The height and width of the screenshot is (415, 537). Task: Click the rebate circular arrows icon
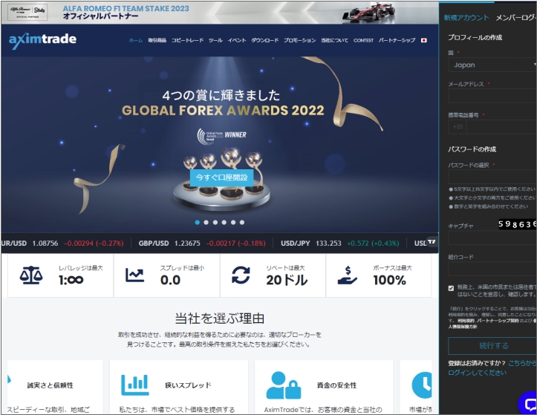coord(241,275)
